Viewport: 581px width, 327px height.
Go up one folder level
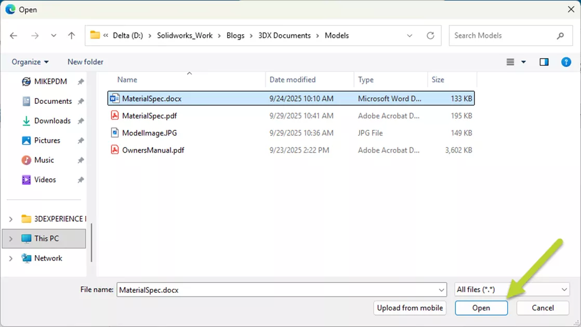tap(71, 35)
